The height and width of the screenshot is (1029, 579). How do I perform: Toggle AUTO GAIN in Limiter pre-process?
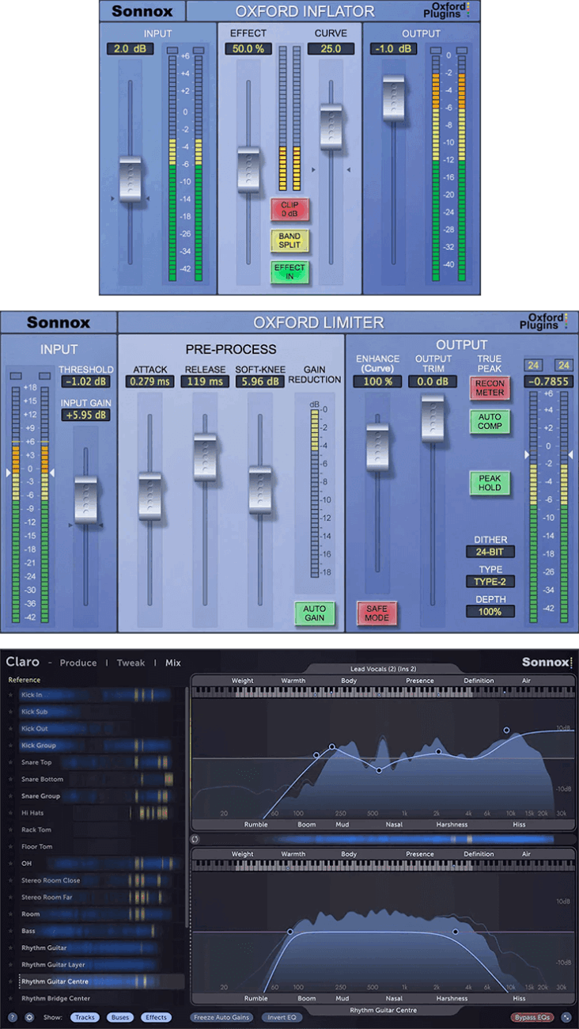coord(315,613)
